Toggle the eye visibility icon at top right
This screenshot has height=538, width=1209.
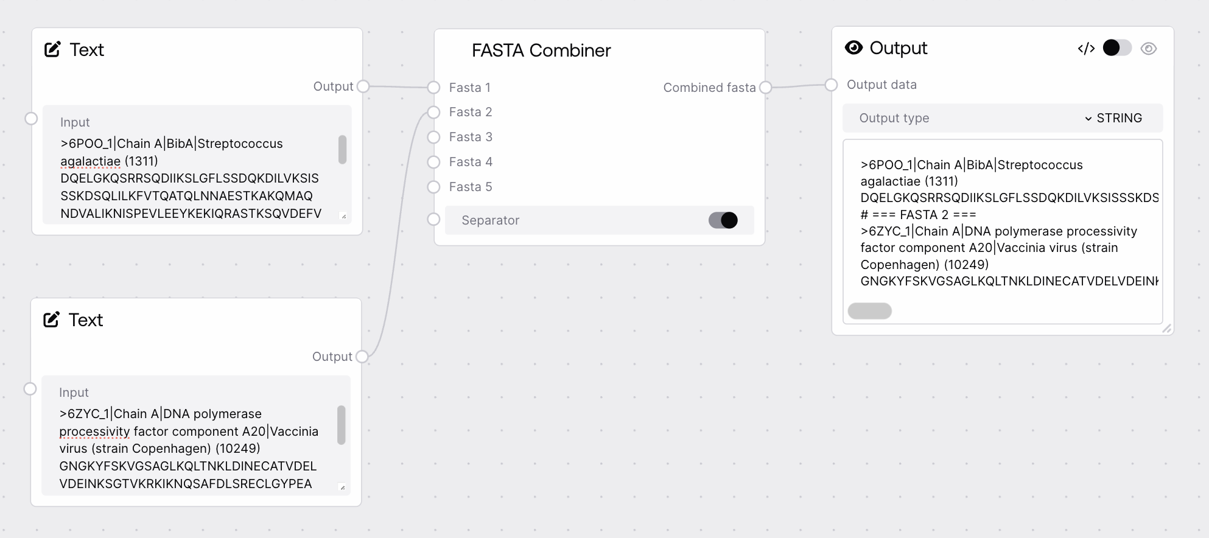(x=1150, y=48)
